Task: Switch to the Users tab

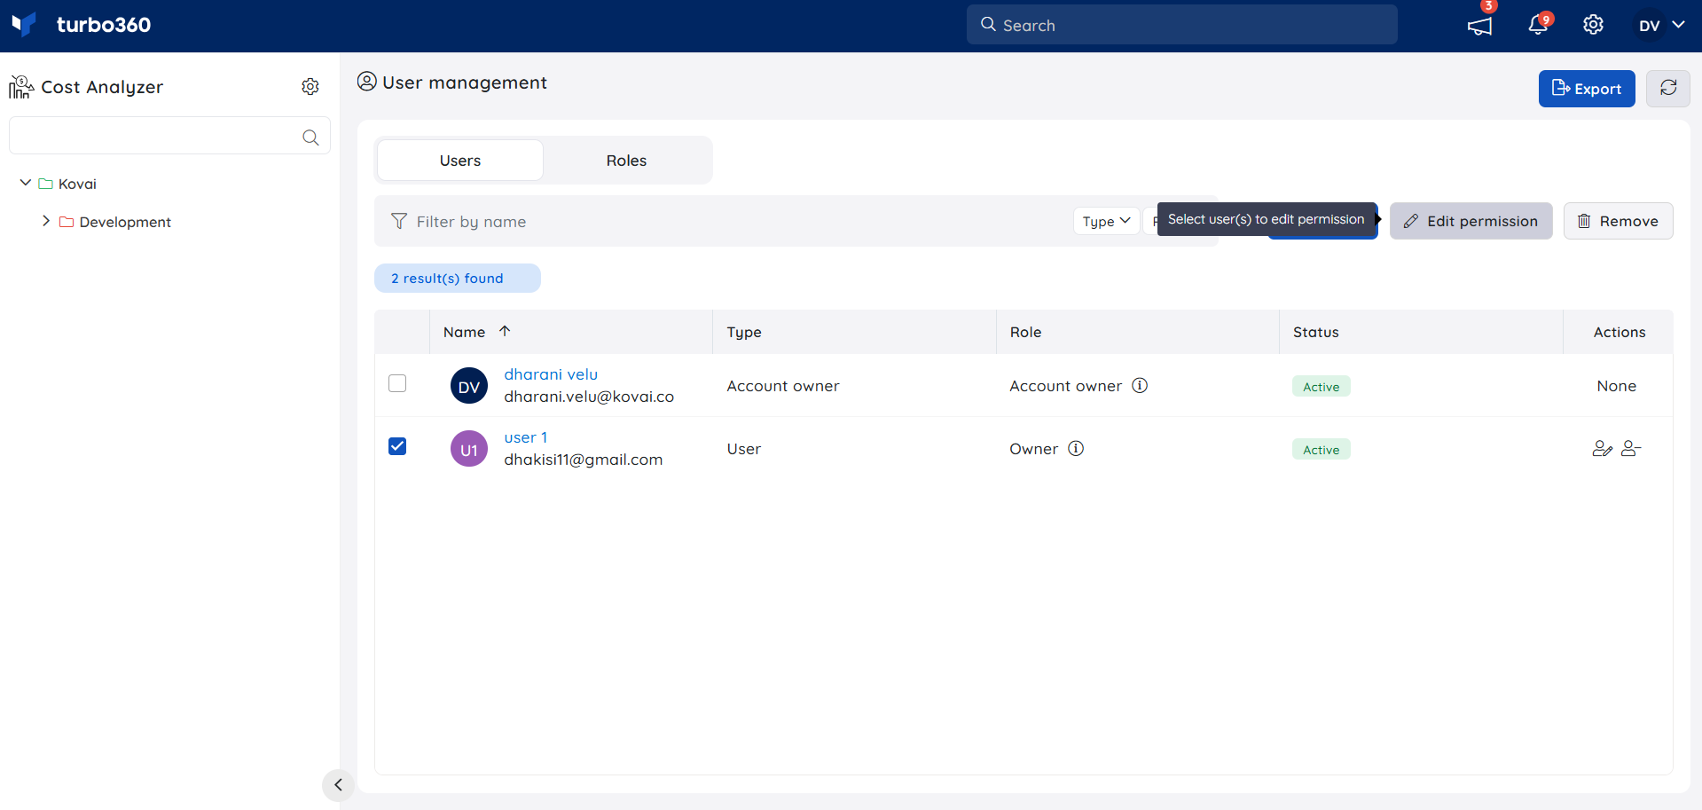Action: point(460,161)
